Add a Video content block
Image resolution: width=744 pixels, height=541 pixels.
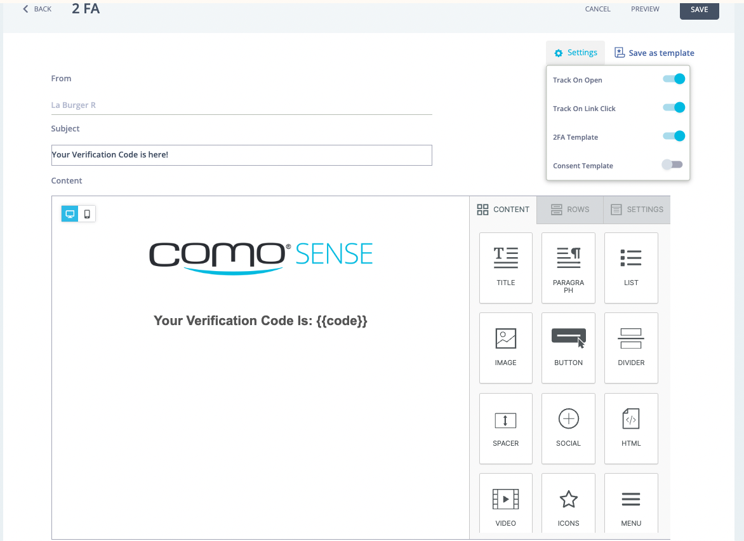pos(506,503)
